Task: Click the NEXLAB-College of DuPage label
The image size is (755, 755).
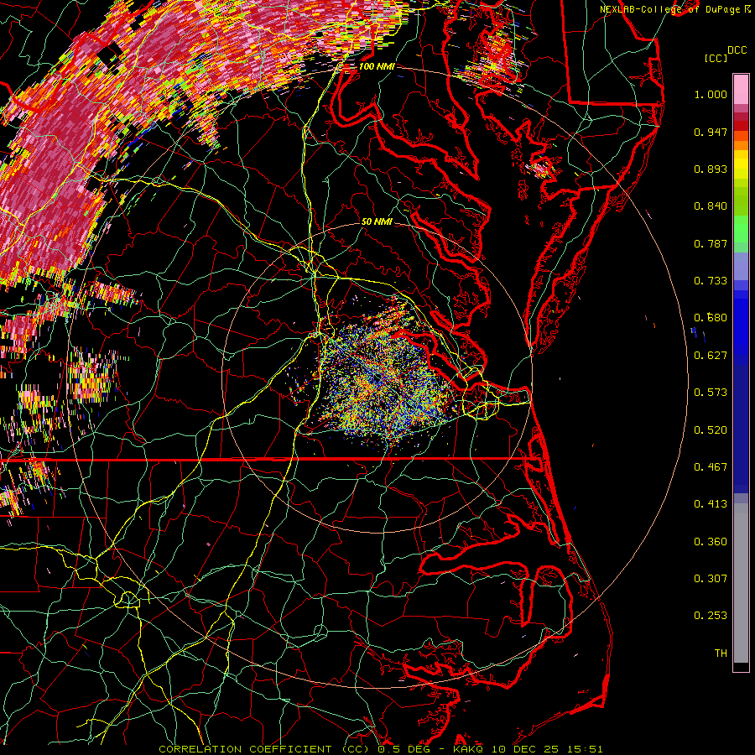Action: point(669,9)
